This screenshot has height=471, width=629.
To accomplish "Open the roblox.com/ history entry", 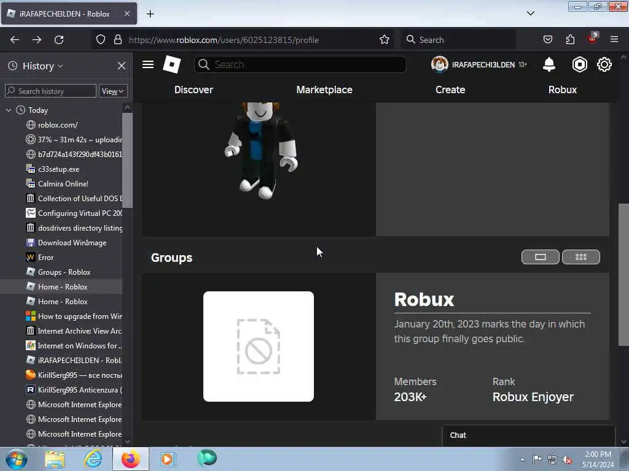I will [x=58, y=125].
